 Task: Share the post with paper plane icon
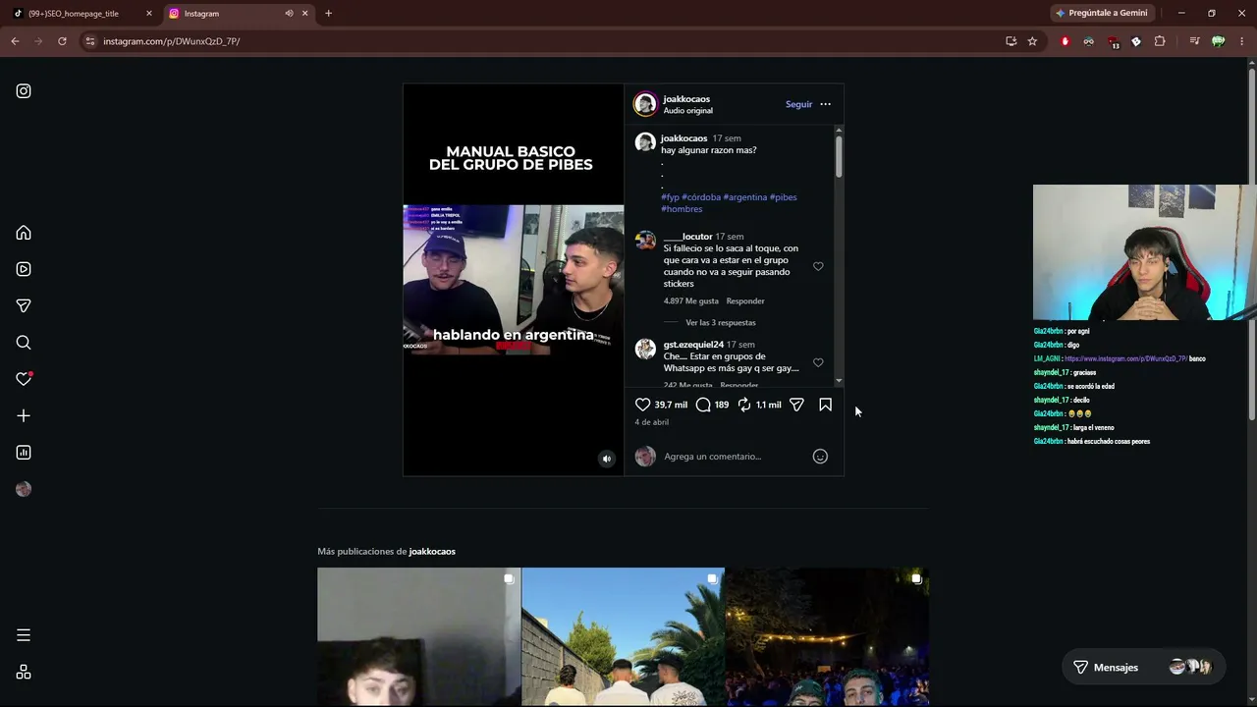pyautogui.click(x=796, y=405)
